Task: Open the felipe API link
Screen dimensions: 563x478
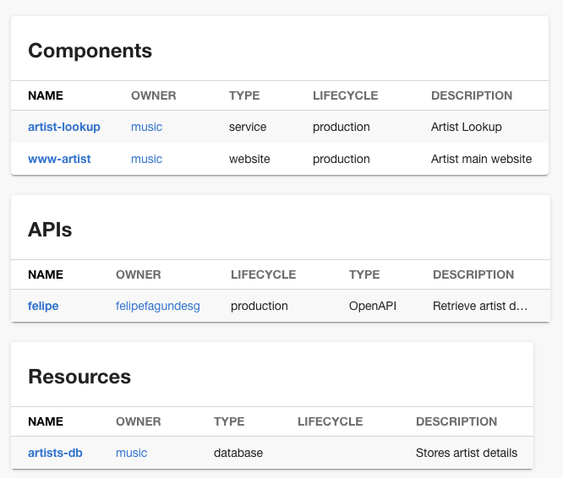Action: 43,306
